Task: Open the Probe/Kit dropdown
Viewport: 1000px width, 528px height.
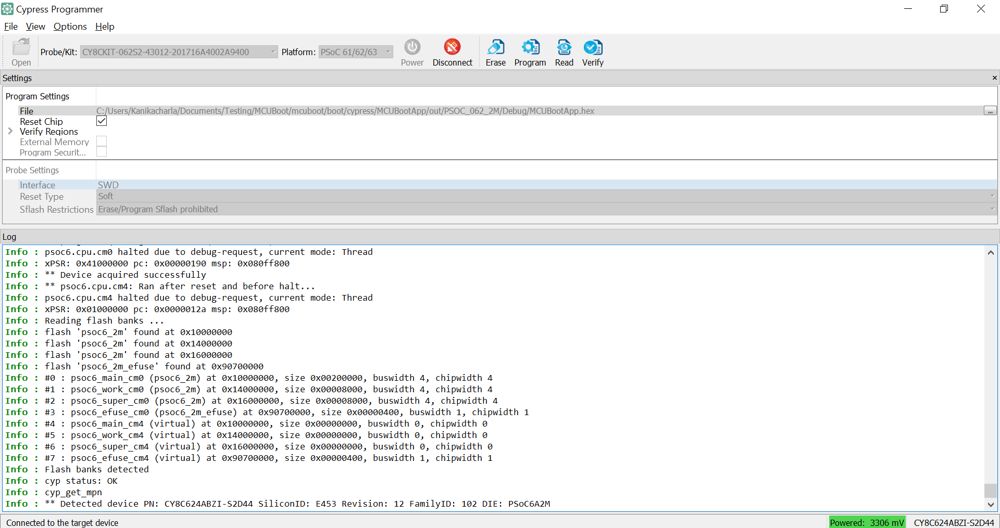Action: [x=179, y=51]
